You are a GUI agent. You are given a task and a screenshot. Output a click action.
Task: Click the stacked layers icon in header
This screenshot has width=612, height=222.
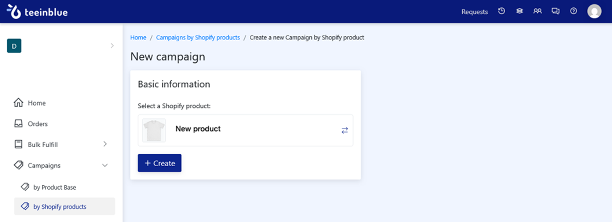(520, 11)
